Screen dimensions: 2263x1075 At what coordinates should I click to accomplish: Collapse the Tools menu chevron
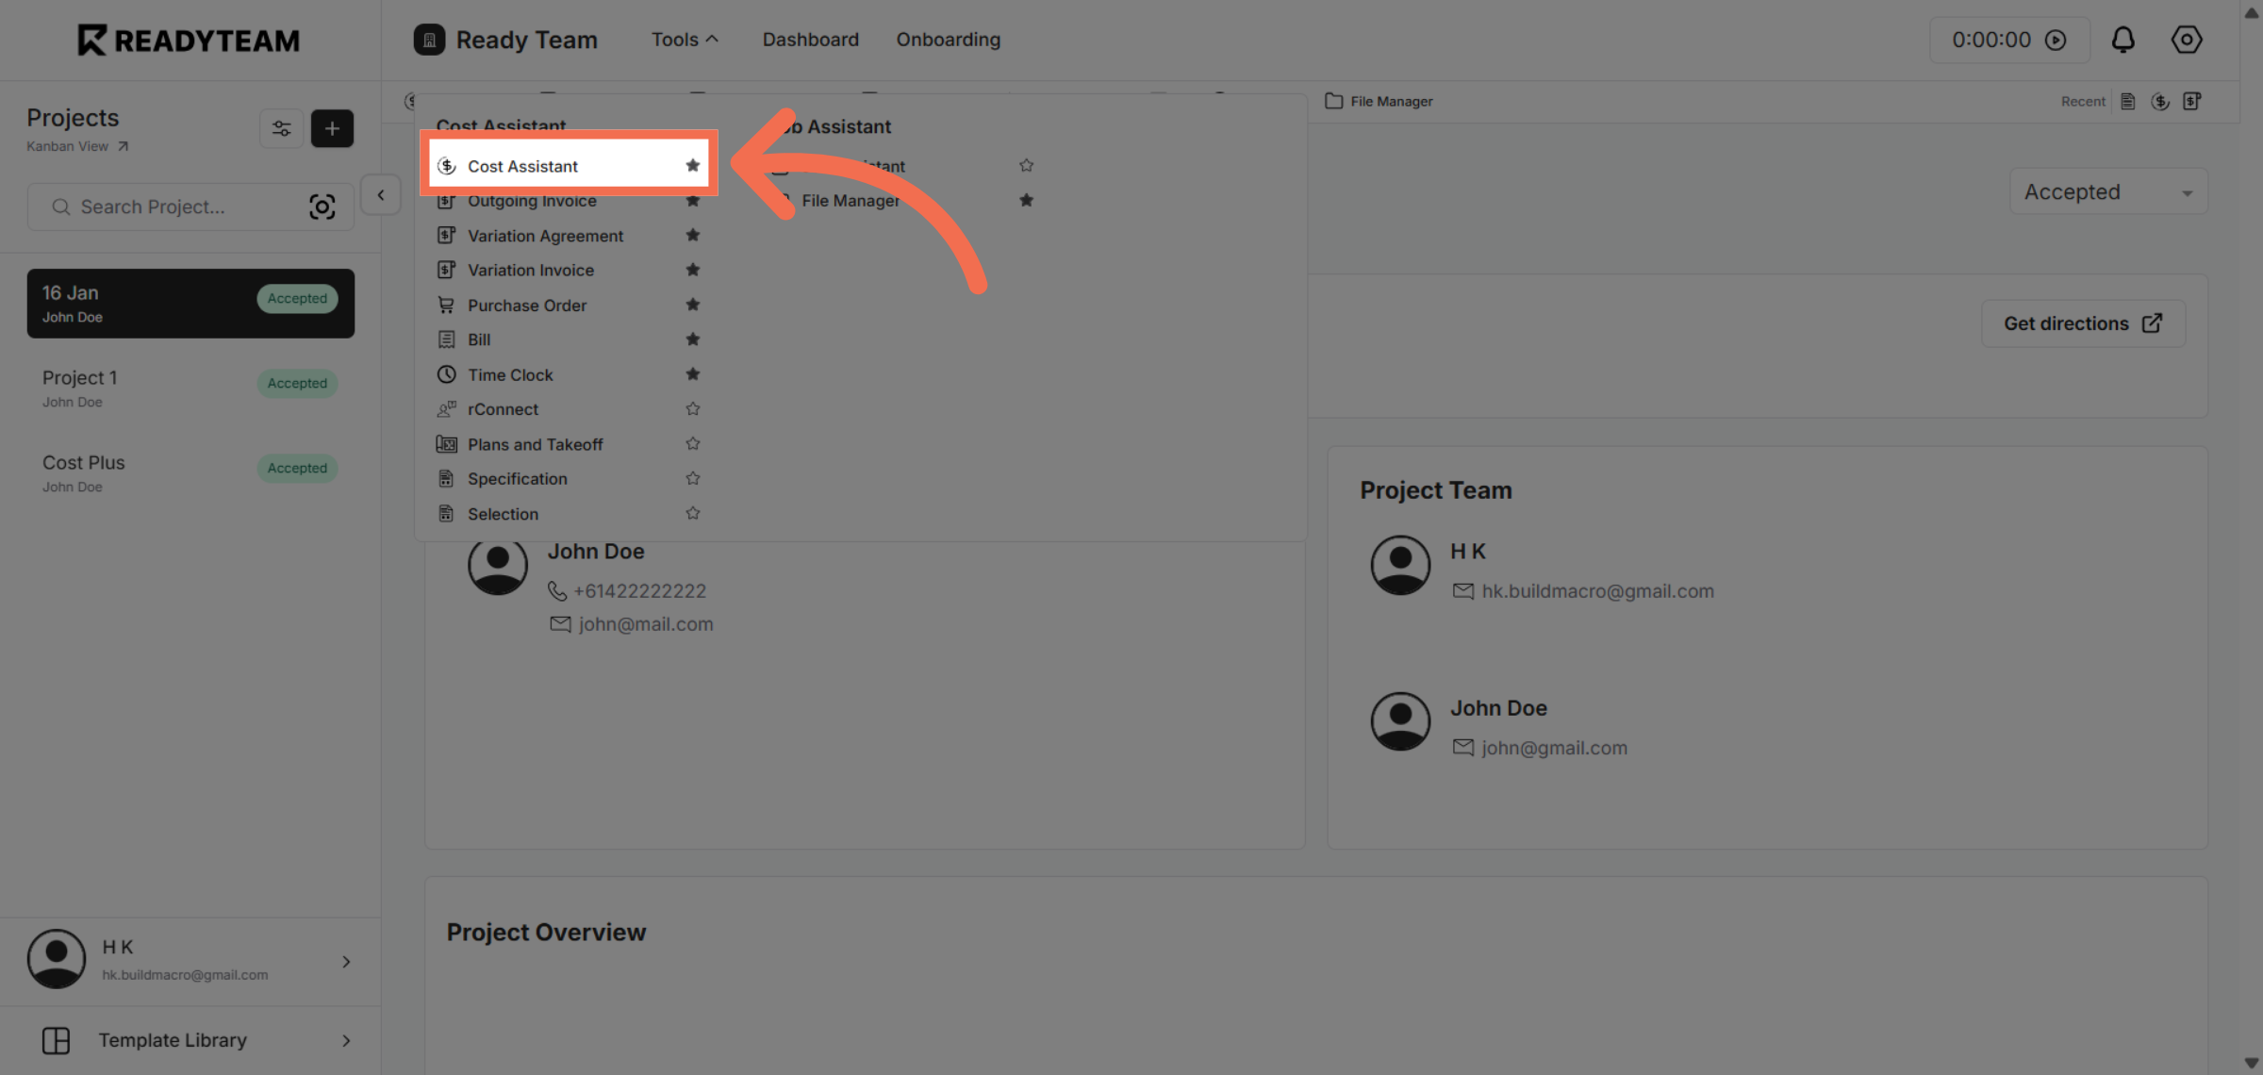(712, 39)
